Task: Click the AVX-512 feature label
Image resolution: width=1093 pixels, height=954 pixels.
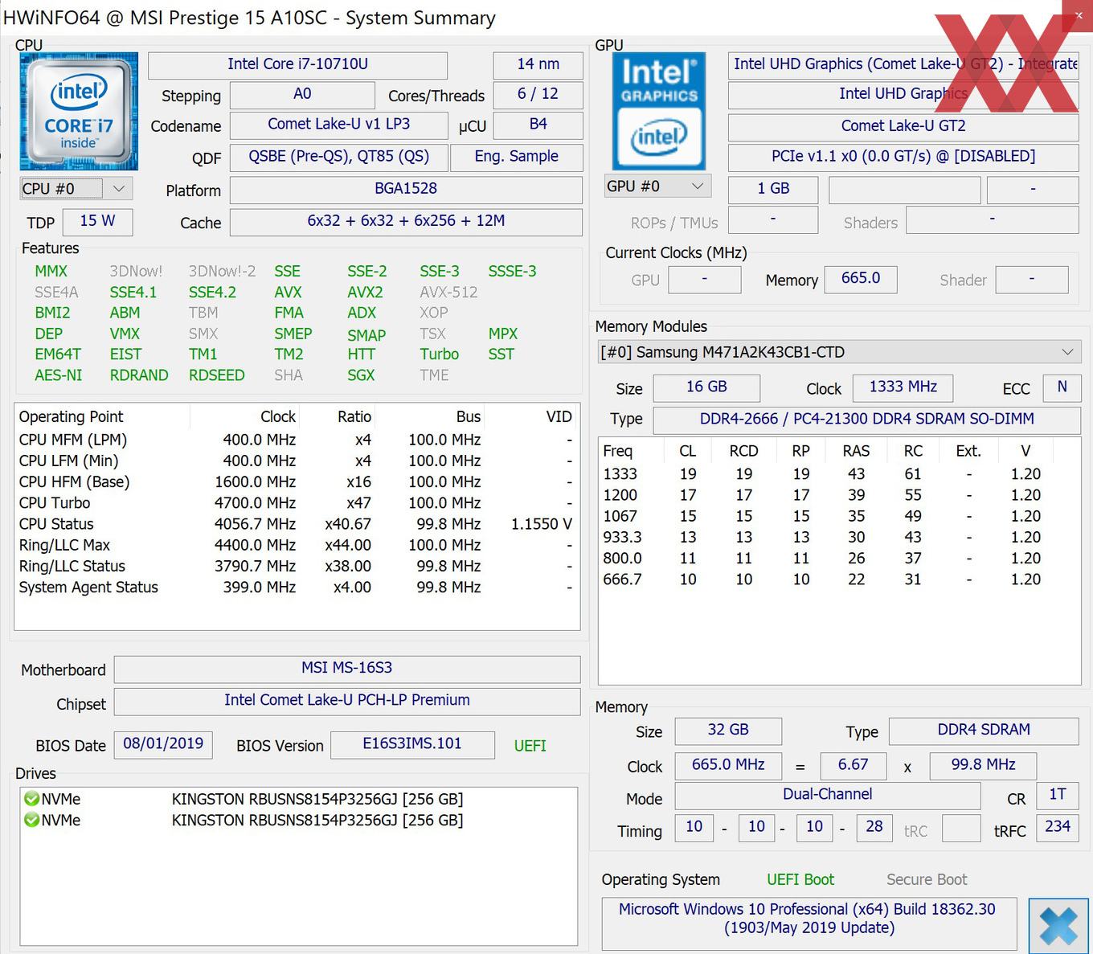Action: click(x=448, y=293)
